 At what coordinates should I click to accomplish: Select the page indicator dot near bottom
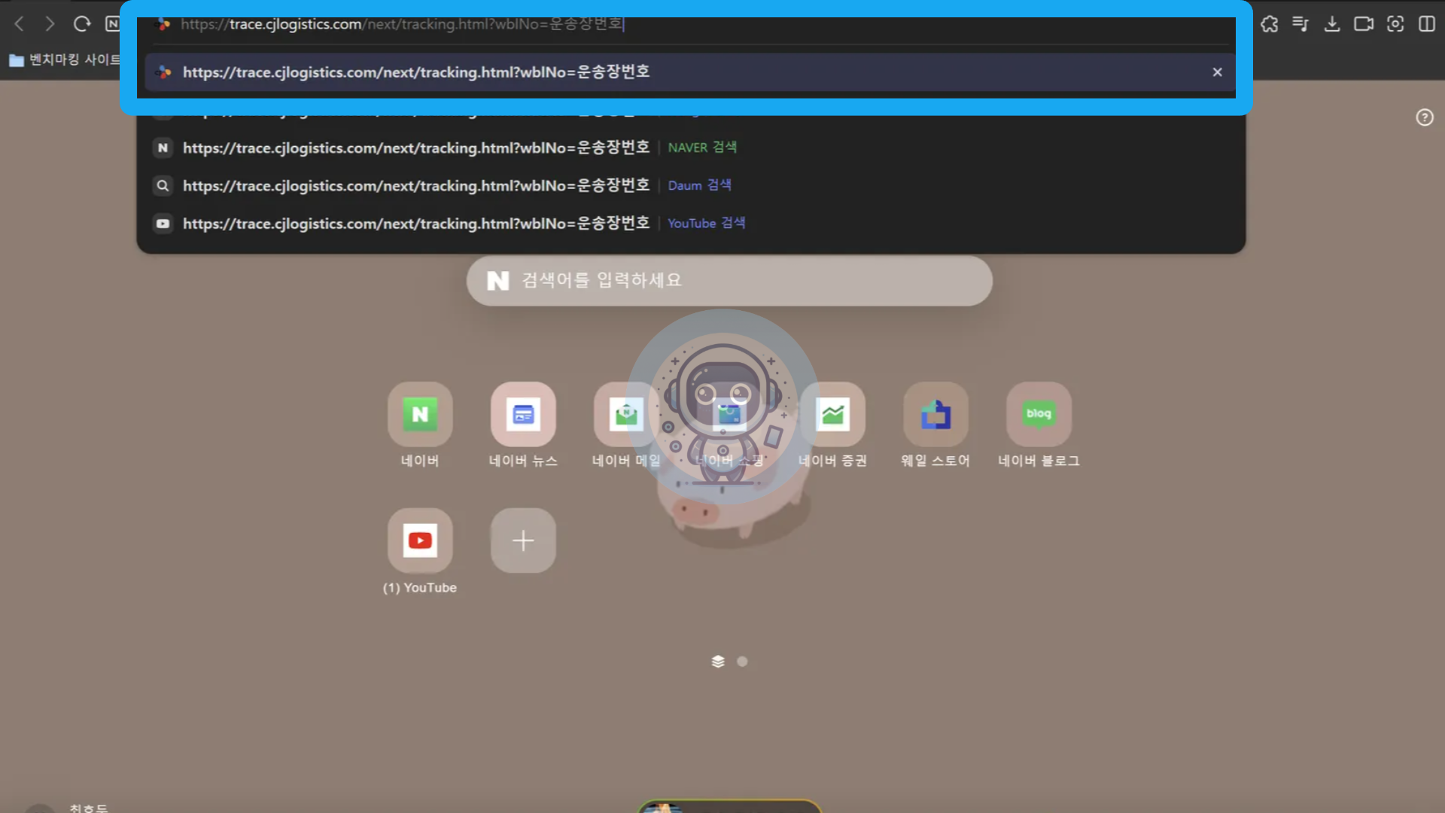click(742, 661)
